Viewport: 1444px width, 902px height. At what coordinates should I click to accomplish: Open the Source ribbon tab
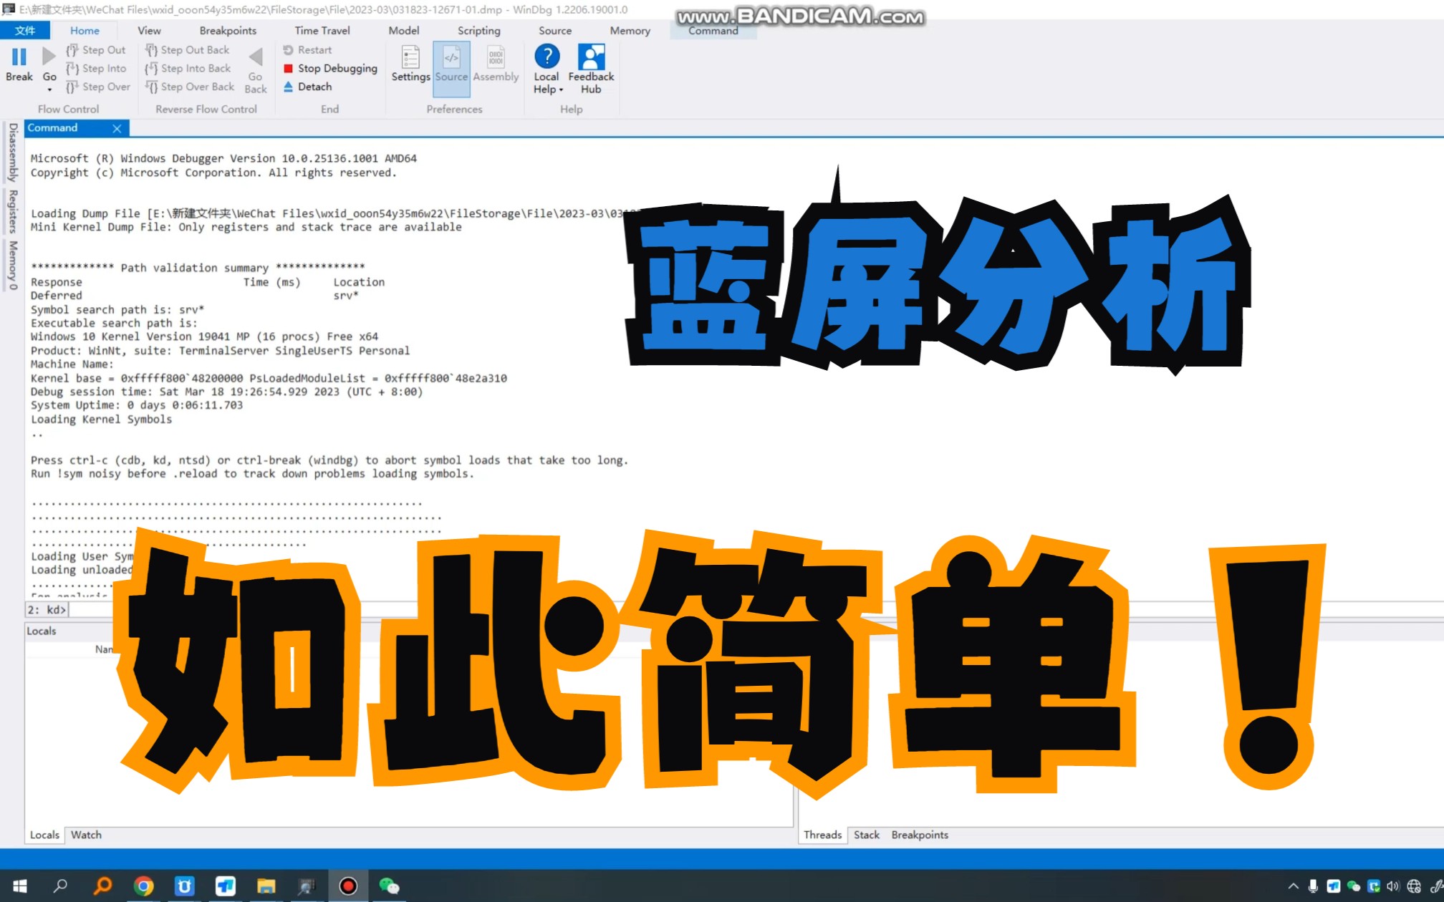tap(555, 30)
